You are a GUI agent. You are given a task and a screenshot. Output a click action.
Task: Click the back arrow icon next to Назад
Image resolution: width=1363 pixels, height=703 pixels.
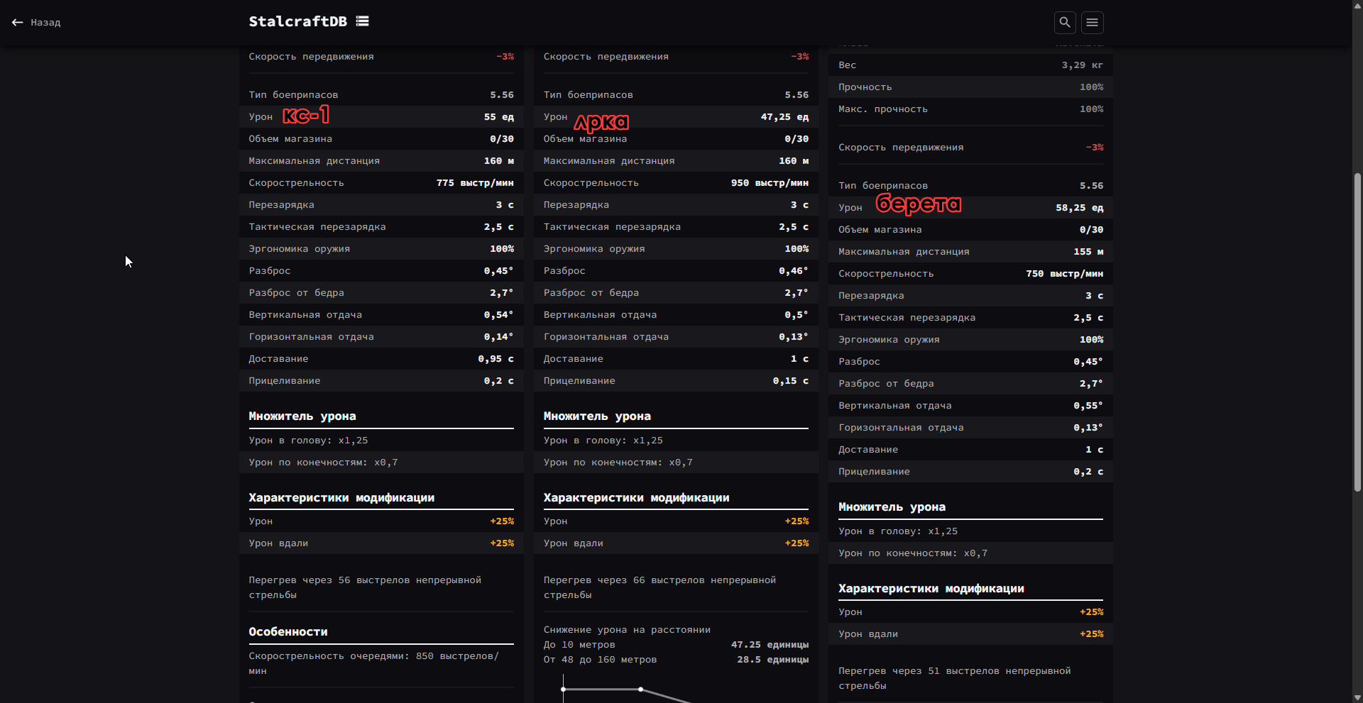click(x=17, y=23)
